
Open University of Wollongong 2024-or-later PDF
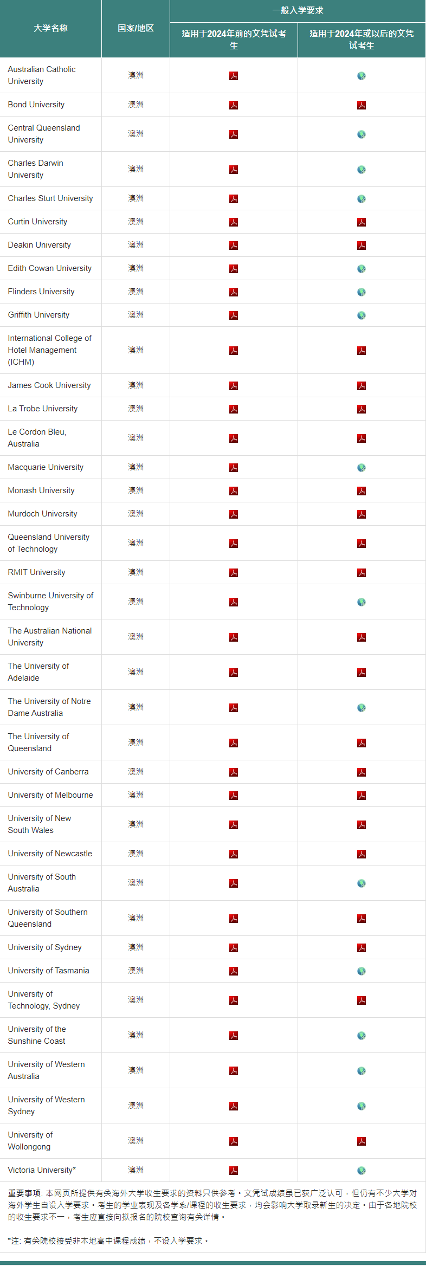point(362,1141)
